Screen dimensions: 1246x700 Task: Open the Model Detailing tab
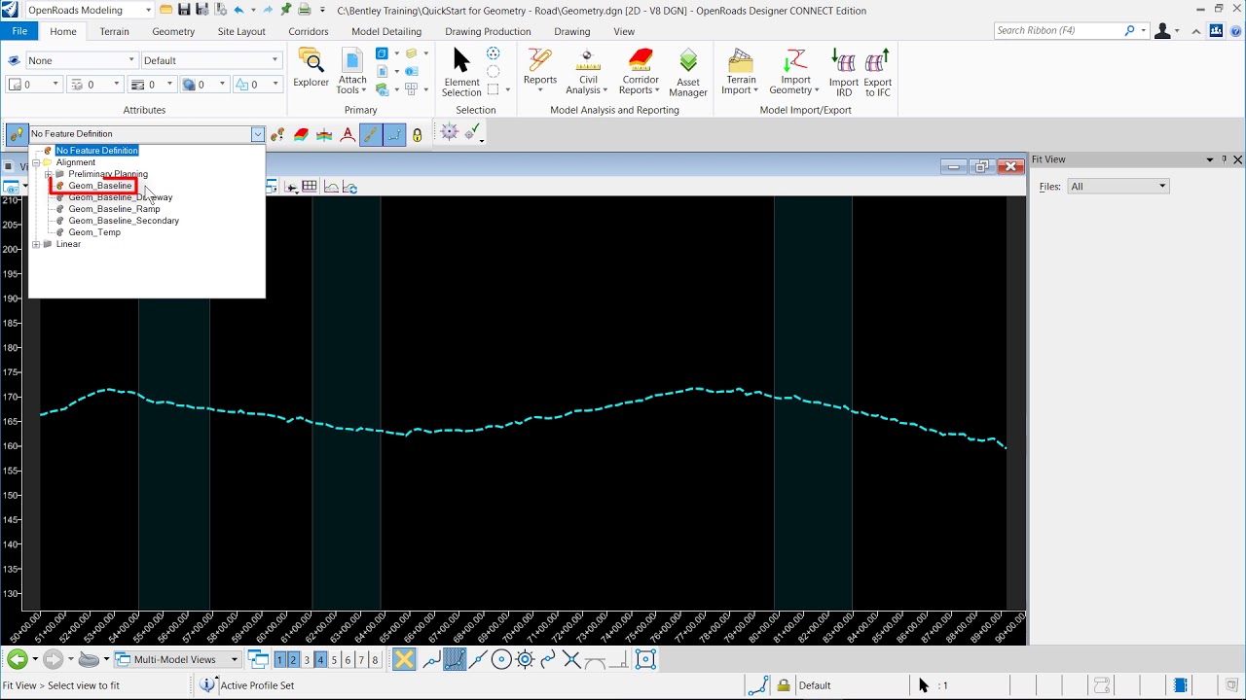point(386,31)
